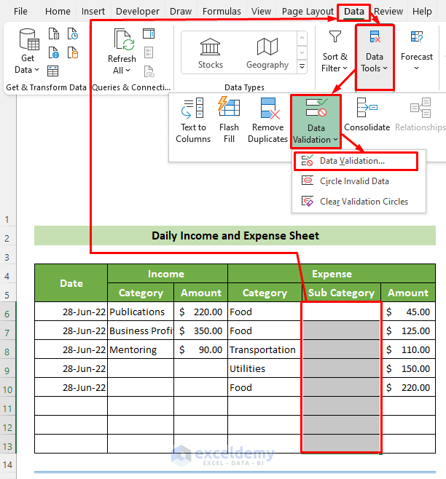Switch to the Data tab

354,12
